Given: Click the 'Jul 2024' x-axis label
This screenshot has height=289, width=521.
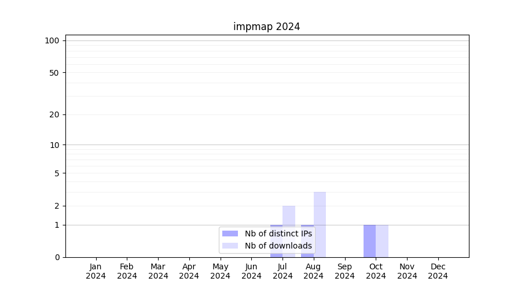Looking at the screenshot, I should [x=282, y=271].
